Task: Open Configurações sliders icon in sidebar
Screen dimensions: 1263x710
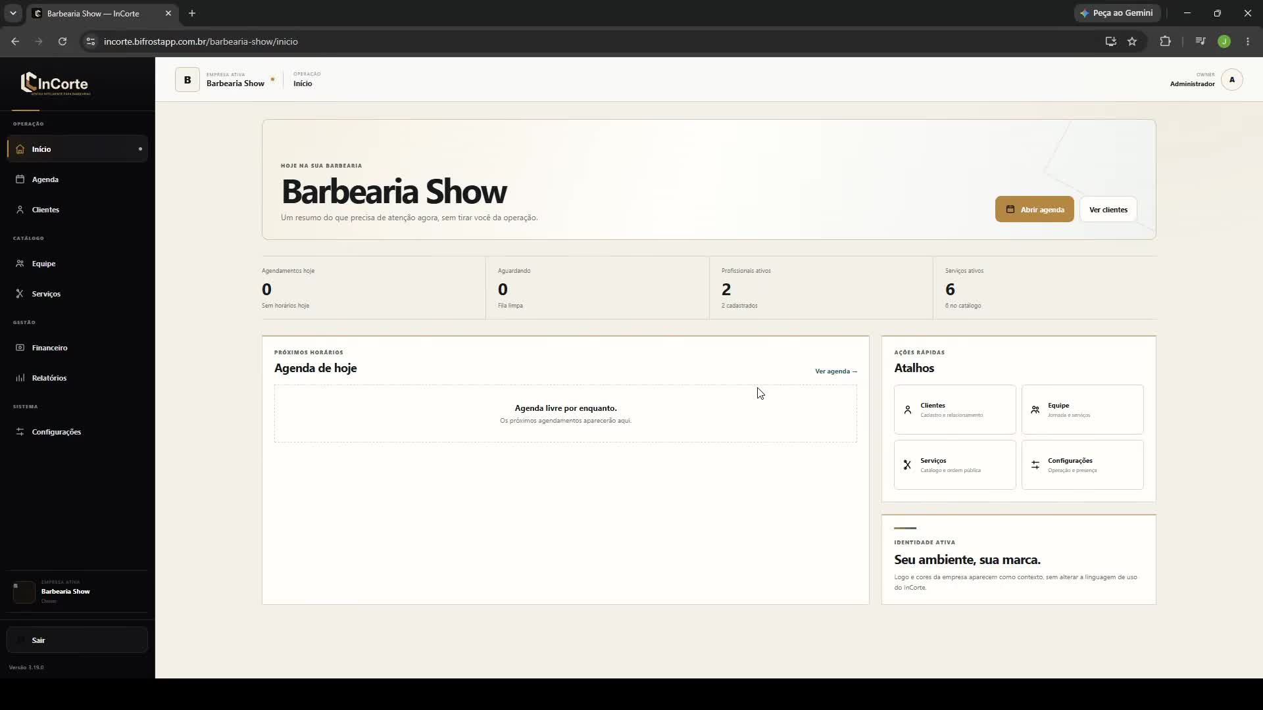Action: click(x=20, y=432)
